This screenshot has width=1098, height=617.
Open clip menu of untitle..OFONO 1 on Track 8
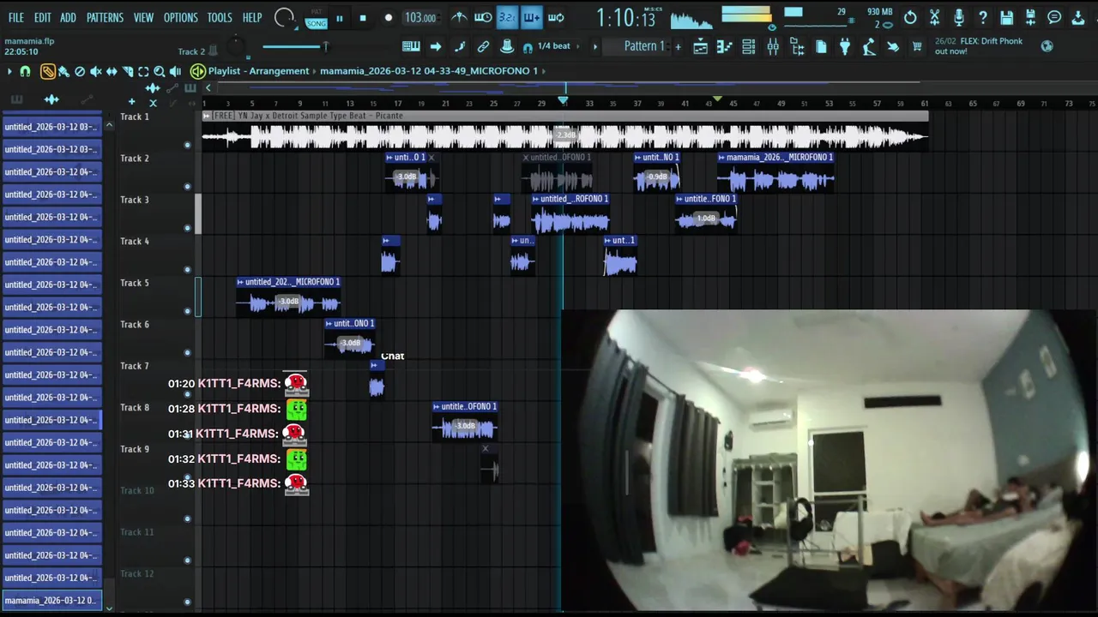(437, 407)
